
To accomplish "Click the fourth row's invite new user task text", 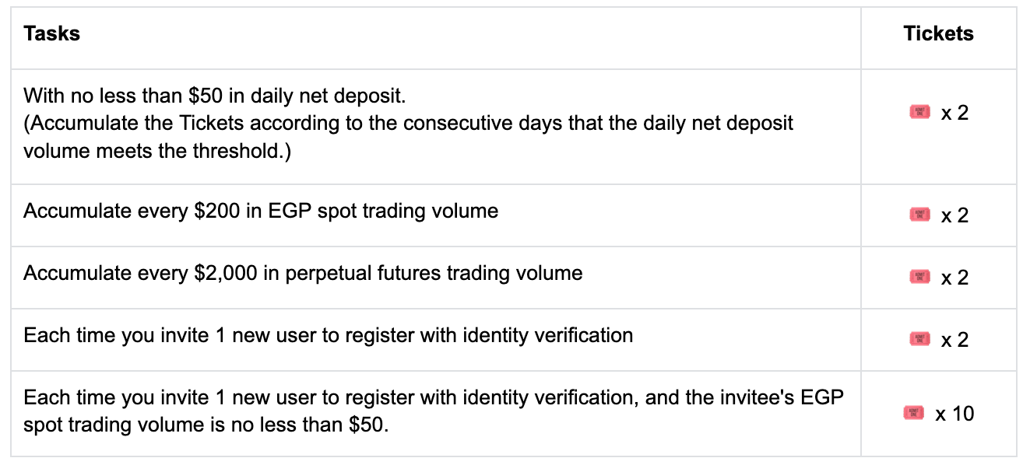I will [x=328, y=335].
